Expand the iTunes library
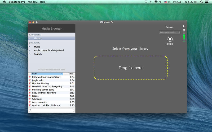 coord(30,38)
